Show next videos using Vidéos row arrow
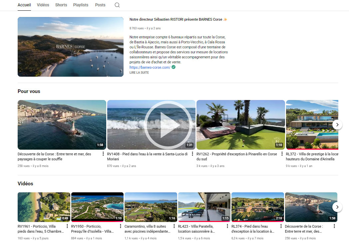 point(337,207)
